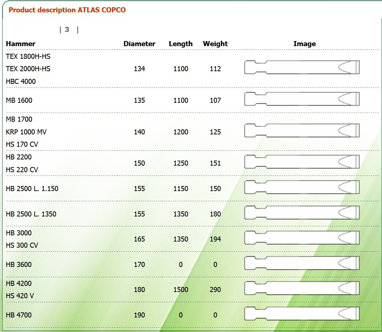Click the Weight column header

pyautogui.click(x=215, y=44)
